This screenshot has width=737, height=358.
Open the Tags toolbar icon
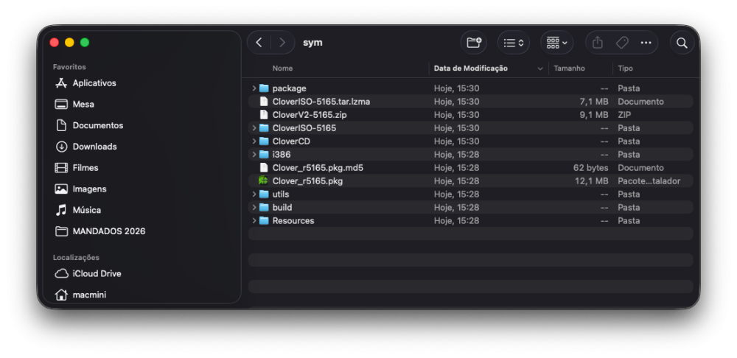[x=622, y=43]
